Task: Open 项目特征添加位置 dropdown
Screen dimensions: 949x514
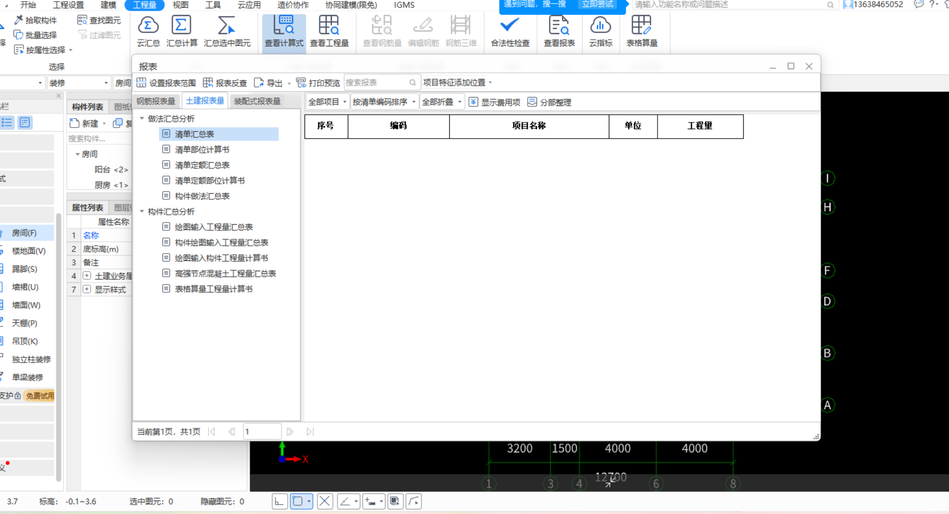Action: coord(457,83)
